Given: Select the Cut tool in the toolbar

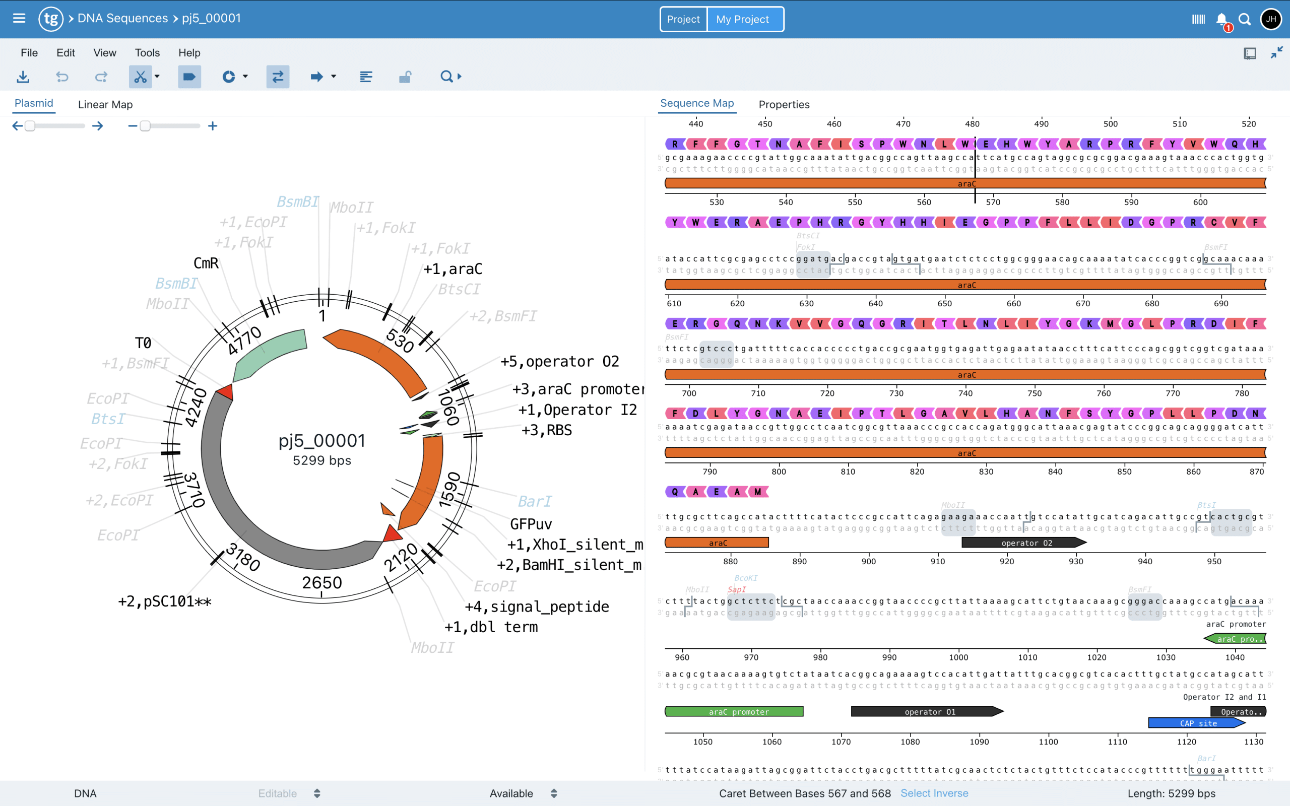Looking at the screenshot, I should click(x=140, y=77).
